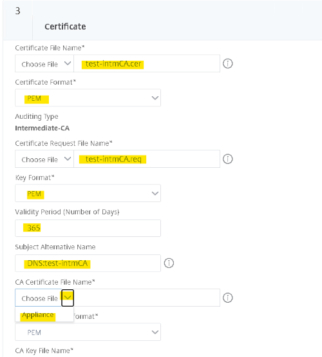Click the test-intmCA.req file name field

(x=147, y=159)
